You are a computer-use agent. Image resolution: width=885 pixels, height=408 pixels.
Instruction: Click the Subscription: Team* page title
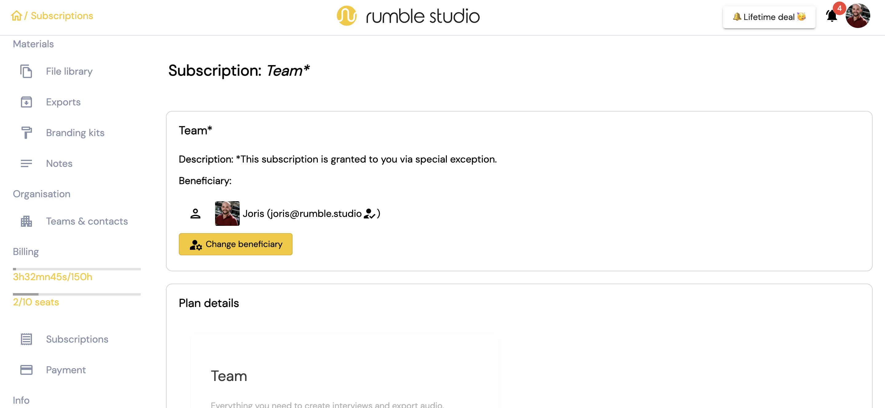coord(239,70)
